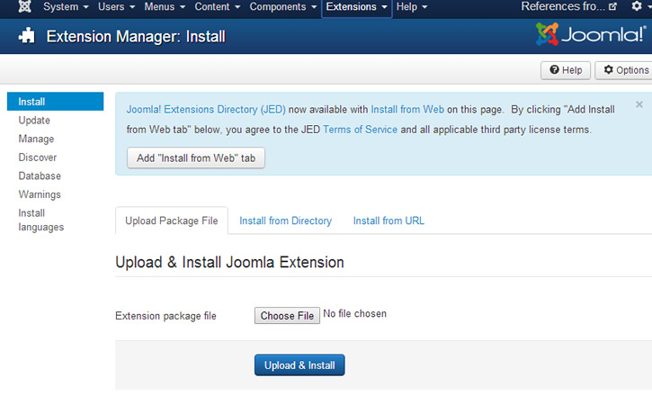Follow the Install from Web link
Image resolution: width=652 pixels, height=396 pixels.
pos(407,110)
